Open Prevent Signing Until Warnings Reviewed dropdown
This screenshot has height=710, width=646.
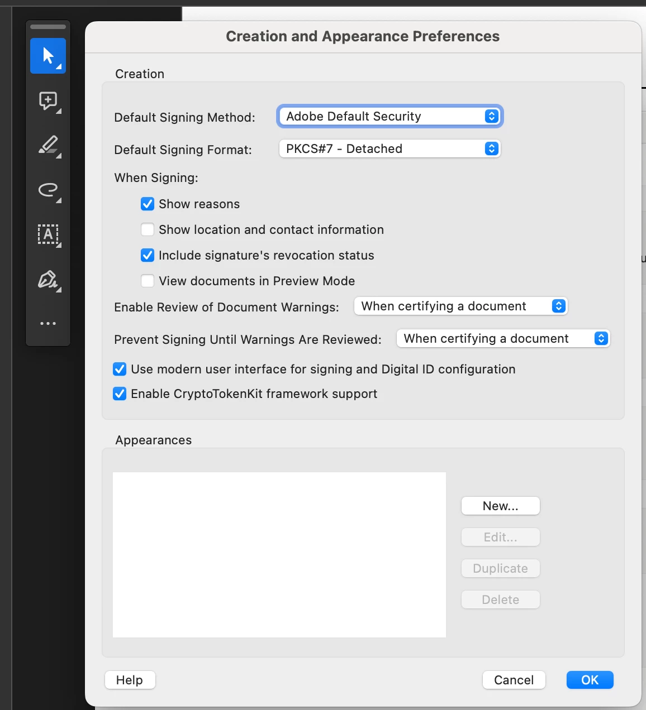coord(503,338)
